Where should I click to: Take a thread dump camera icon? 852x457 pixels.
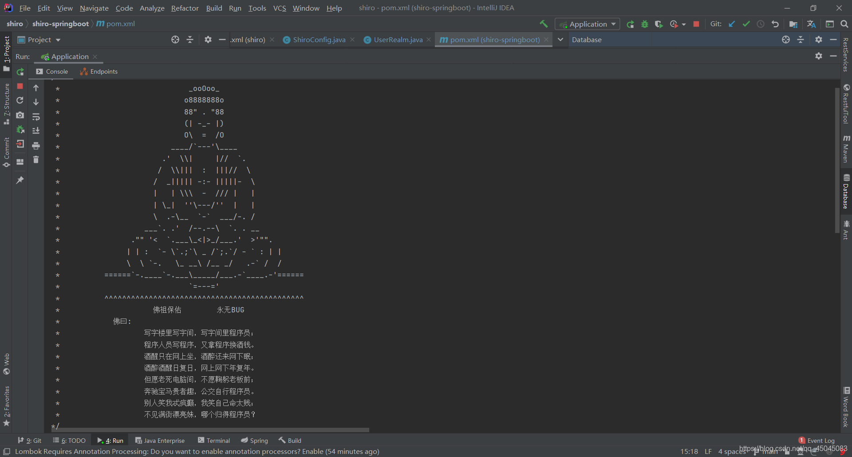click(20, 115)
